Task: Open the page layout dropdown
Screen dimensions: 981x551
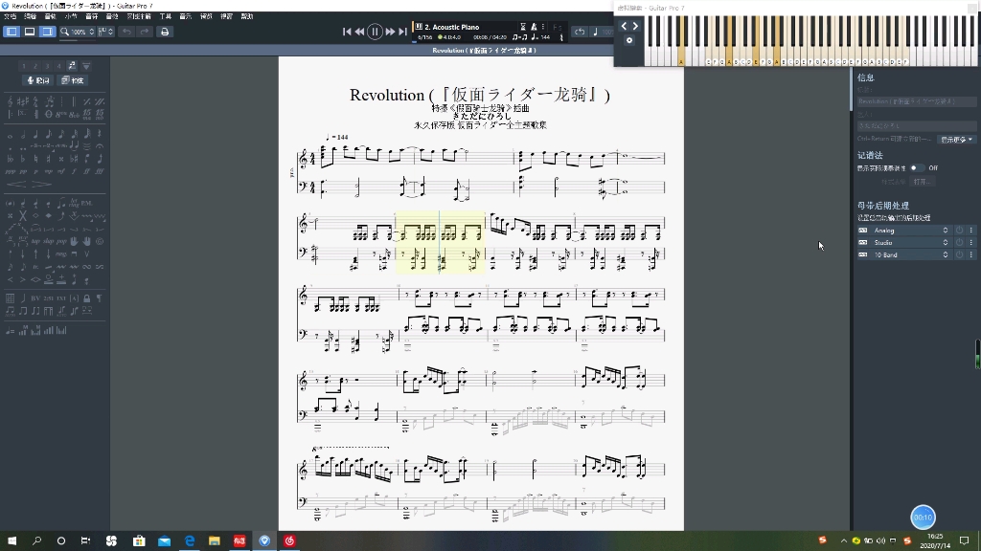Action: 105,32
